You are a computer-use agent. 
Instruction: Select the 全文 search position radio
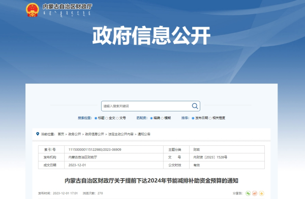point(107,118)
